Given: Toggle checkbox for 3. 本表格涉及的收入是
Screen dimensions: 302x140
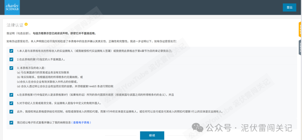Looking at the screenshot, I should [11, 68].
